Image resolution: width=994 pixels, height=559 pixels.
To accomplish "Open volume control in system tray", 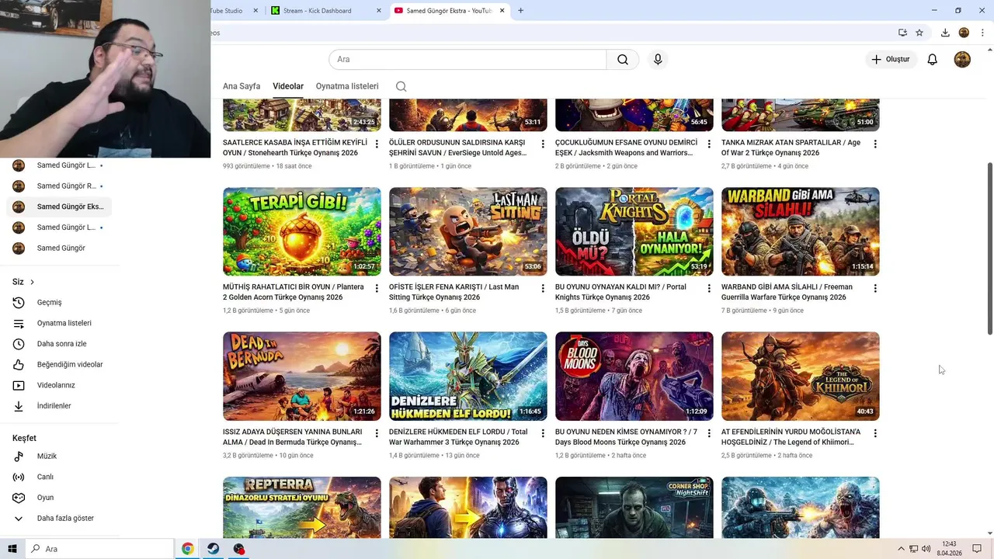I will [926, 549].
